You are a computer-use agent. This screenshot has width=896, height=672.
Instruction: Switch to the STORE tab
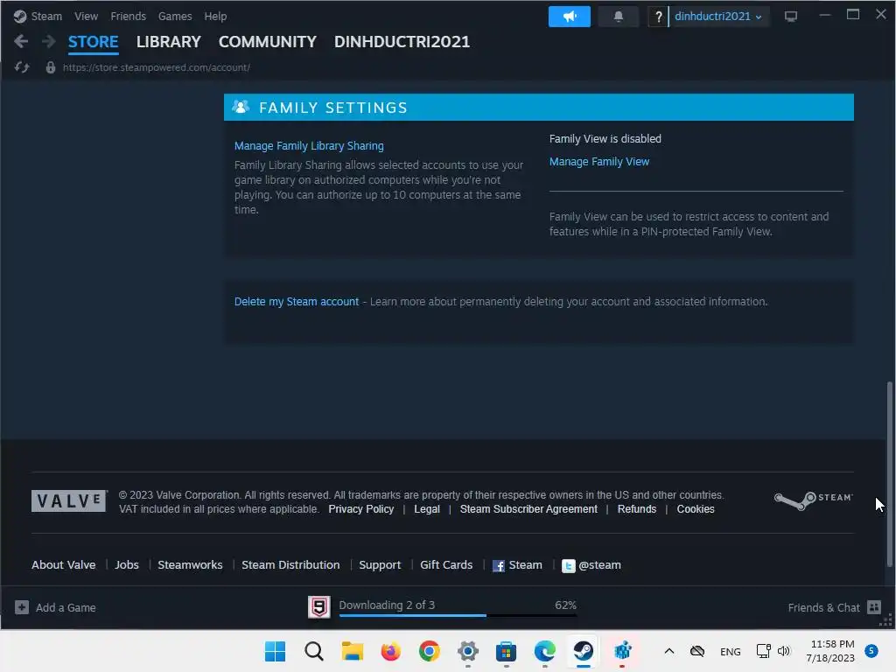tap(93, 42)
